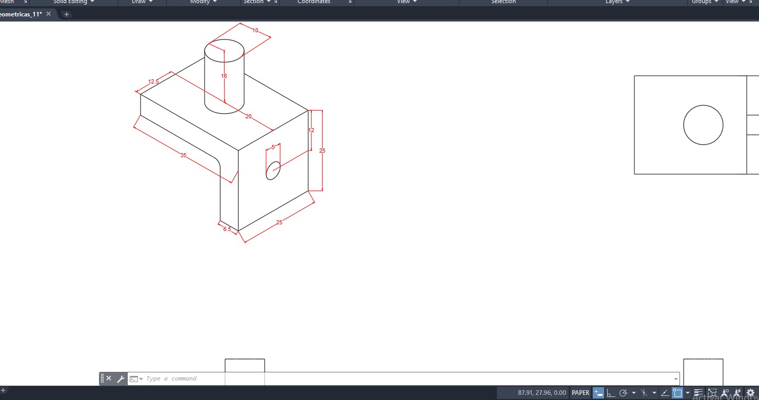This screenshot has height=400, width=759.
Task: Click the Polar tracking icon
Action: click(624, 393)
